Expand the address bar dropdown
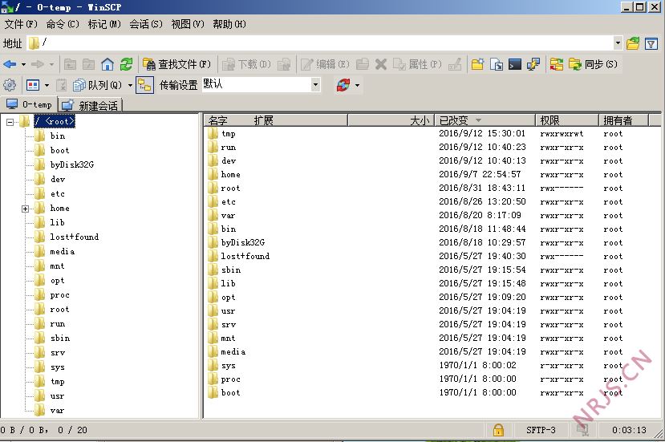Image resolution: width=665 pixels, height=442 pixels. pyautogui.click(x=618, y=43)
